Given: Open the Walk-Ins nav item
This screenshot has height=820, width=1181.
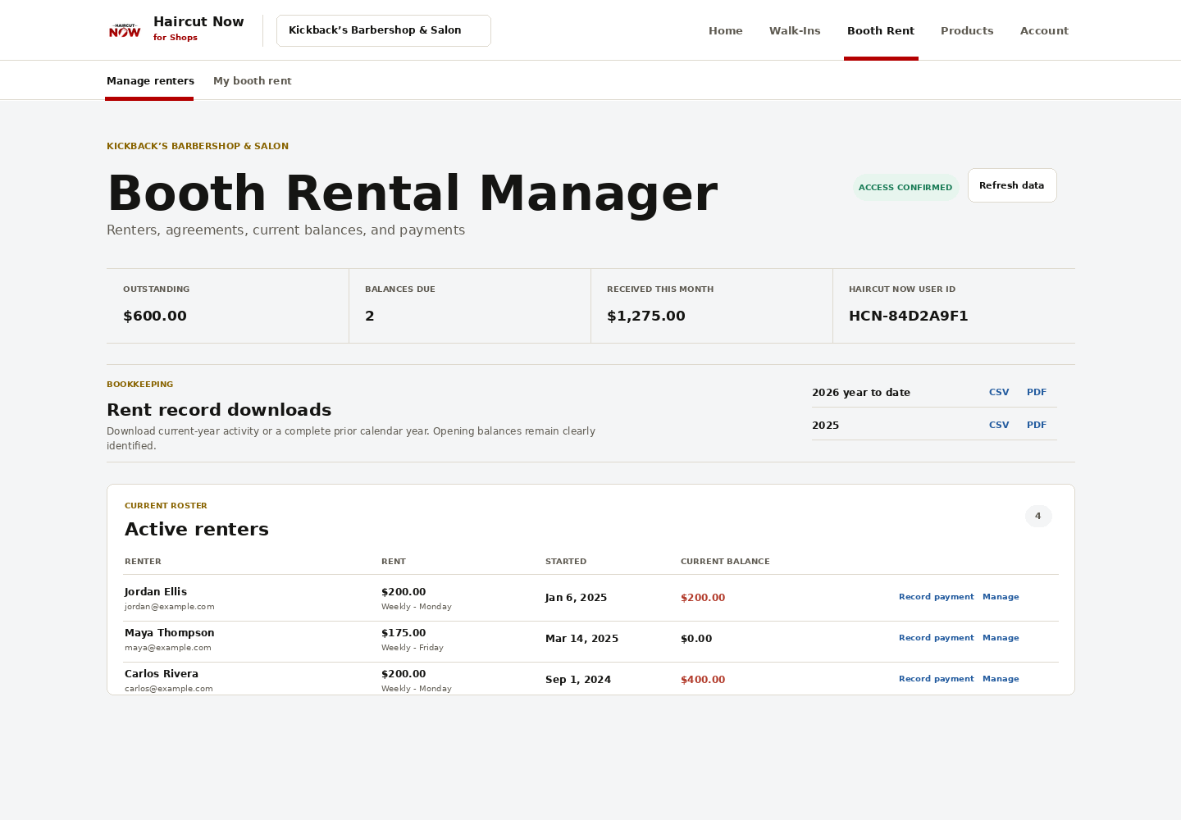Looking at the screenshot, I should coord(795,30).
